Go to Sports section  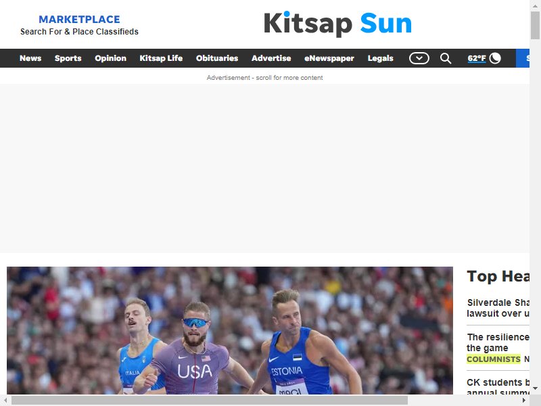click(68, 58)
